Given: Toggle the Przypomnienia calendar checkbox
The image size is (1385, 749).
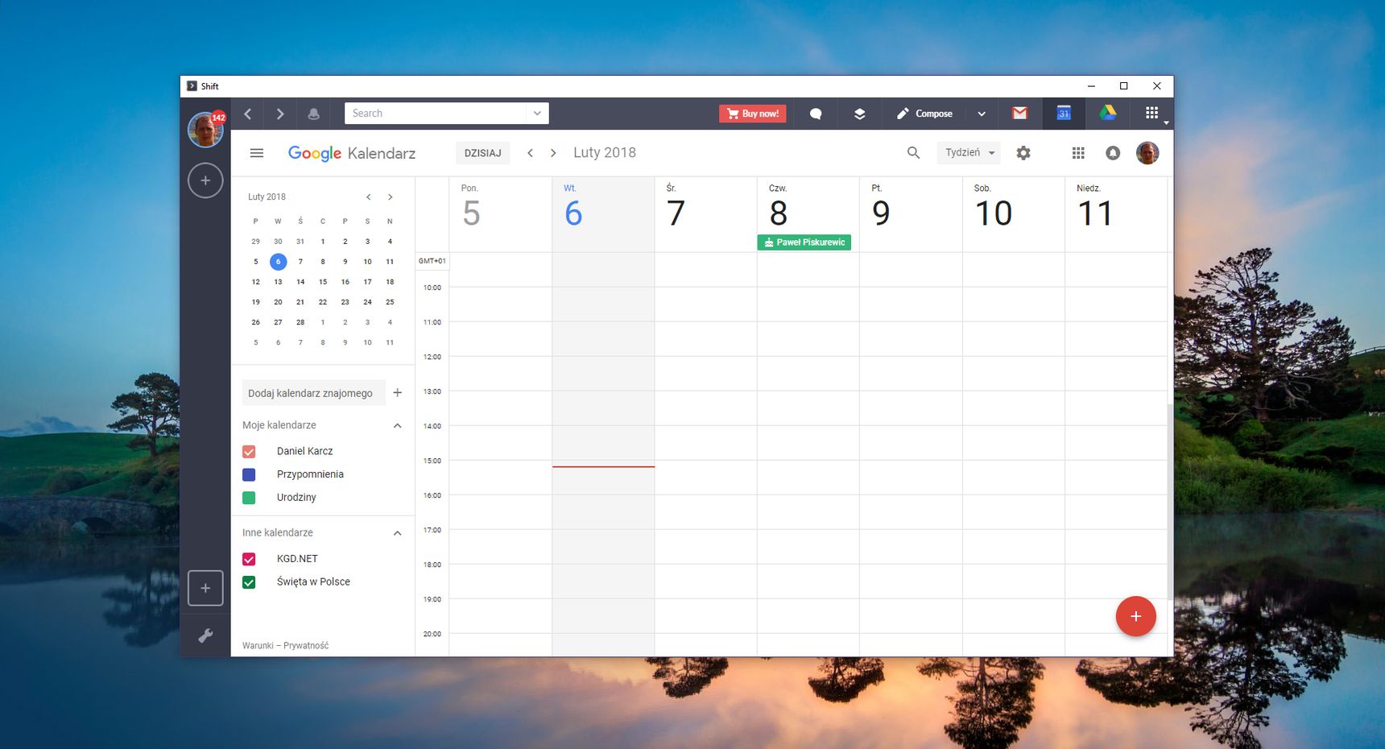Looking at the screenshot, I should [x=249, y=475].
